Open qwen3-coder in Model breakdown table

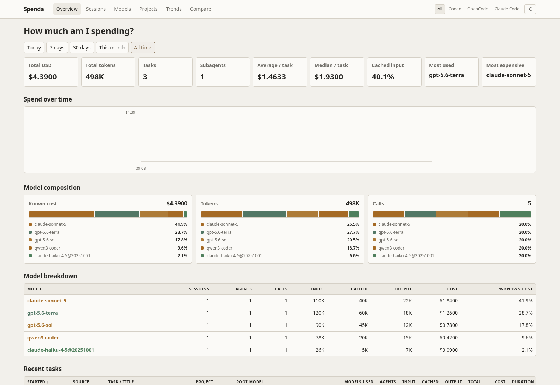[x=43, y=338]
